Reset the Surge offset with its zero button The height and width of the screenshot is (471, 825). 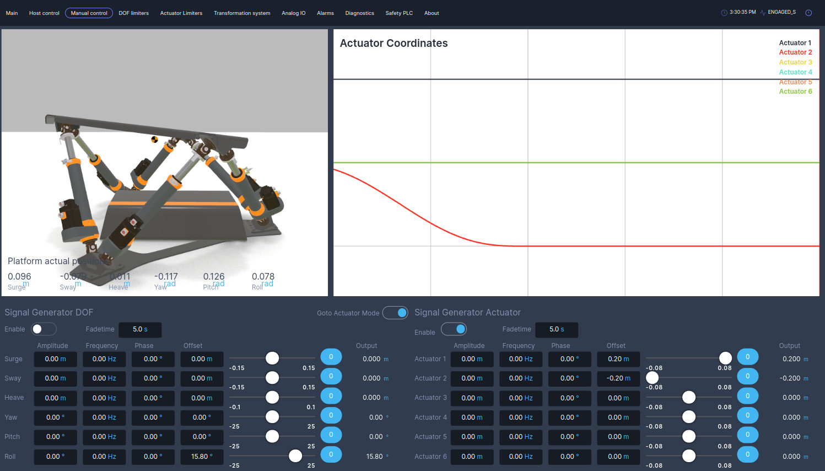point(331,357)
